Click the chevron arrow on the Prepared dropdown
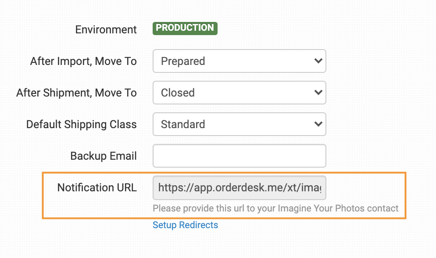 tap(318, 61)
